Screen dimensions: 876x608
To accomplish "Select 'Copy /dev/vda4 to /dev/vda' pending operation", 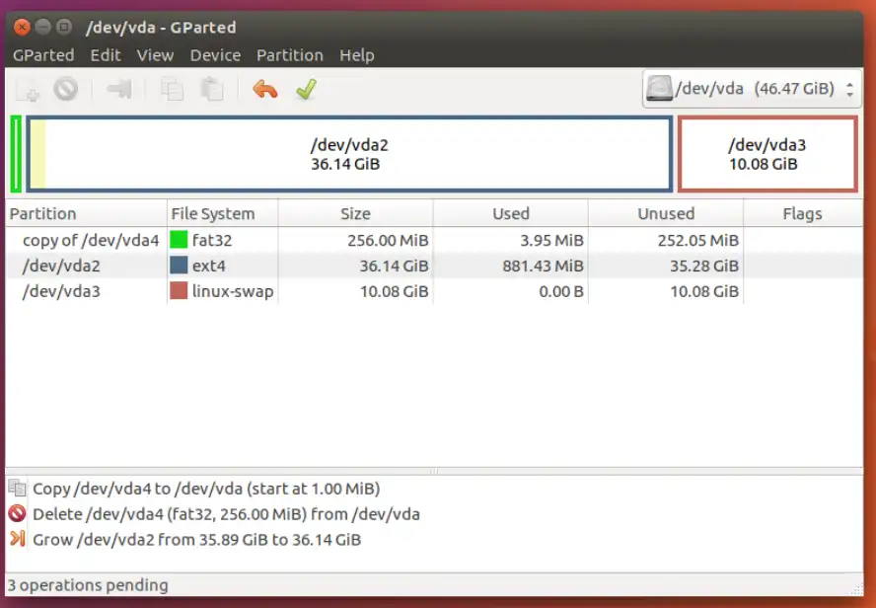I will [434, 488].
